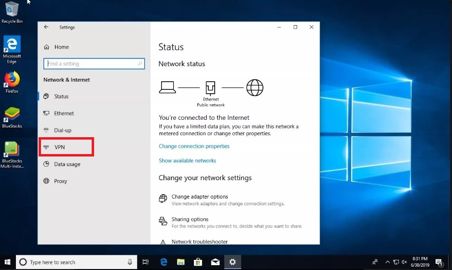Viewport: 452px width, 270px height.
Task: Open the Firefox desktop shortcut
Action: click(x=12, y=81)
